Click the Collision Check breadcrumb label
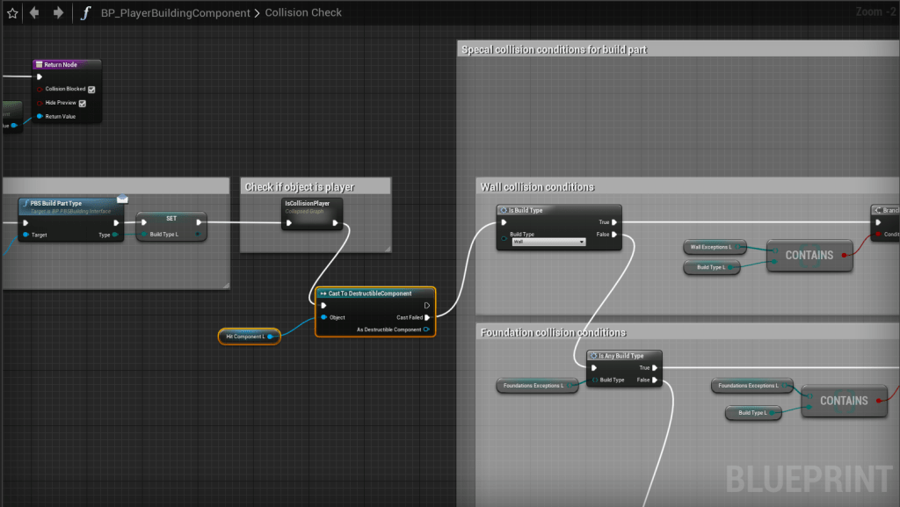 tap(303, 13)
